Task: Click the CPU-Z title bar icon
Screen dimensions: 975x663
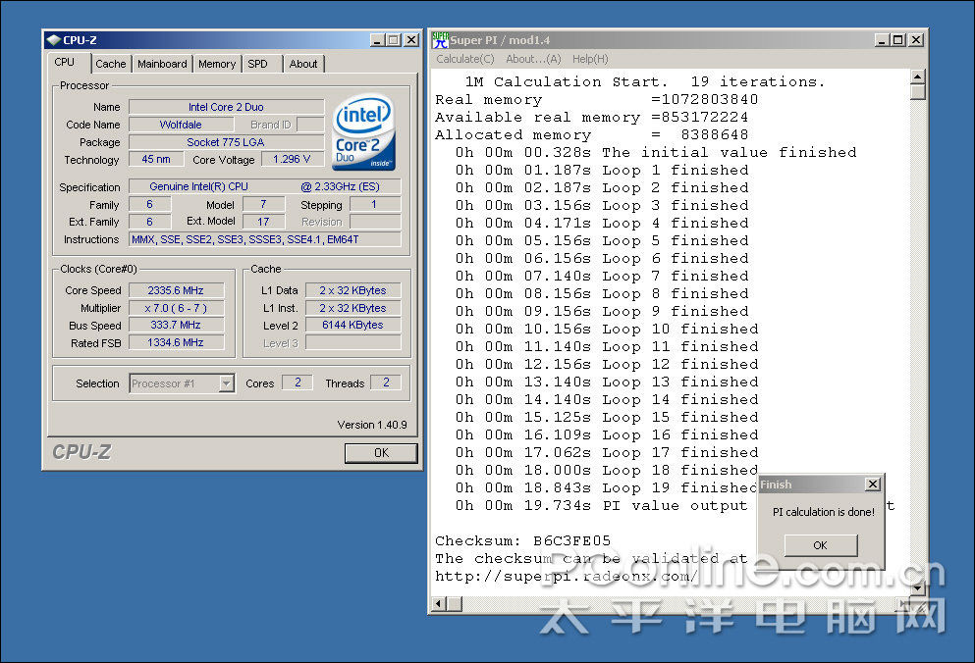Action: click(x=53, y=40)
